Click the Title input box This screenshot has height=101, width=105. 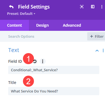54,91
